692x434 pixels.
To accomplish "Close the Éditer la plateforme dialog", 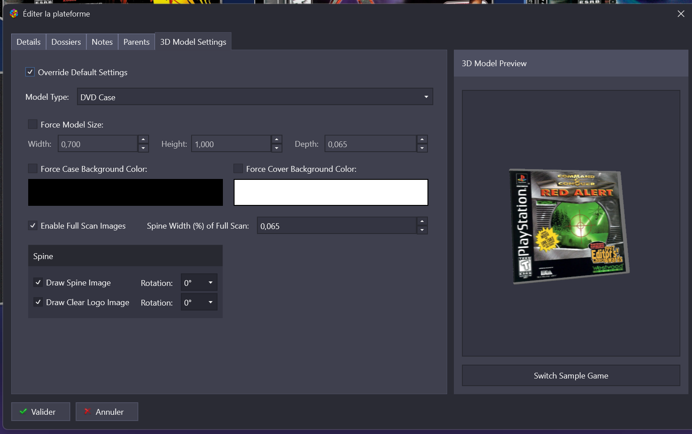I will tap(681, 14).
